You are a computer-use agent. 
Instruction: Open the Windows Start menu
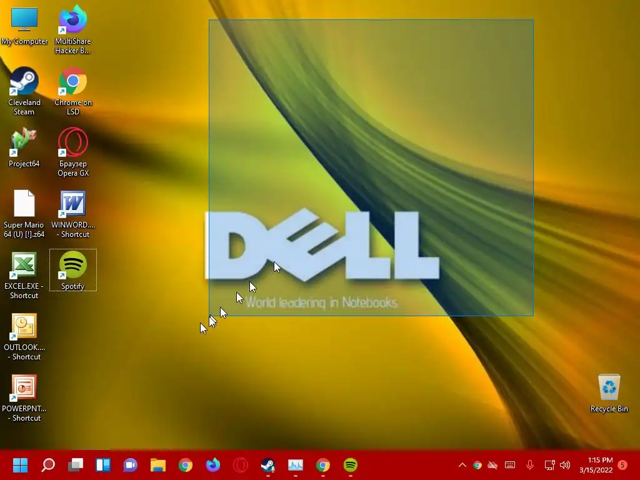point(20,465)
